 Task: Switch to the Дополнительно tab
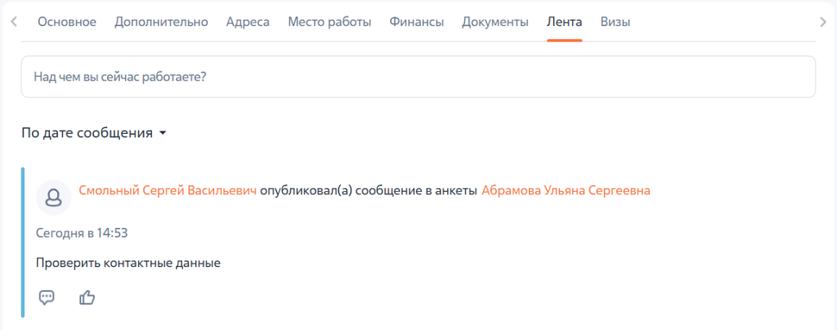(161, 22)
